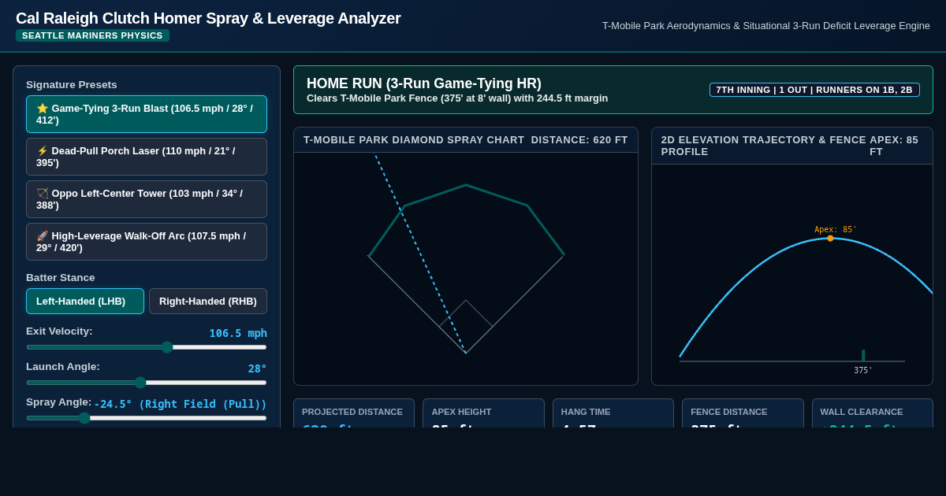This screenshot has height=496, width=946.
Task: Click the HANG TIME stat card
Action: (x=613, y=413)
